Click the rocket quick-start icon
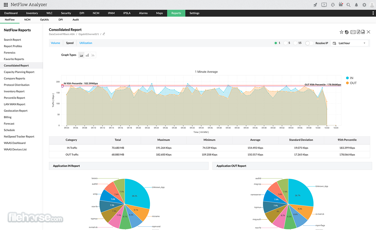 click(x=315, y=5)
